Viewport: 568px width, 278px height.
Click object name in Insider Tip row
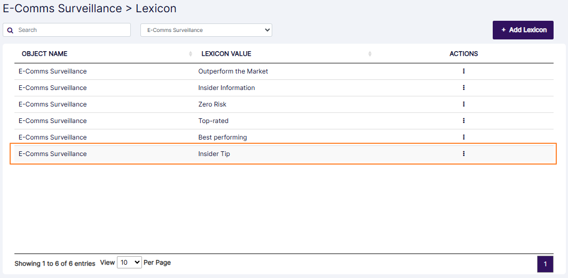(x=52, y=153)
